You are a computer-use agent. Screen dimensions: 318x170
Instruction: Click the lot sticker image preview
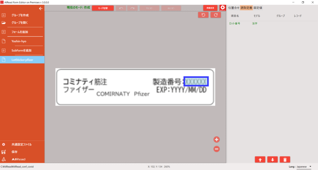135,87
